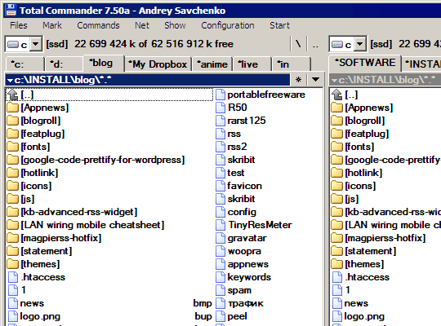441x326 pixels.
Task: Open the Mark menu
Action: click(x=52, y=25)
